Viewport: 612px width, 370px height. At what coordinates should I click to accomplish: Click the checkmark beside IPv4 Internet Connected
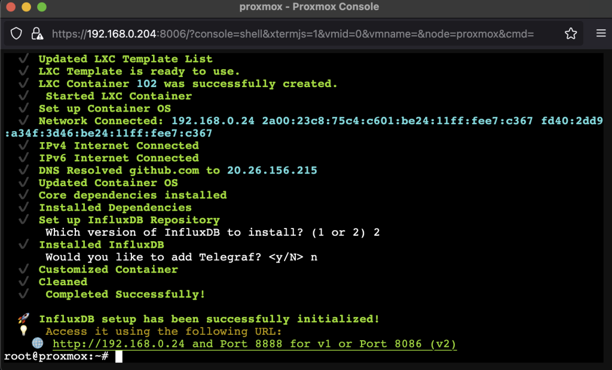pos(23,145)
